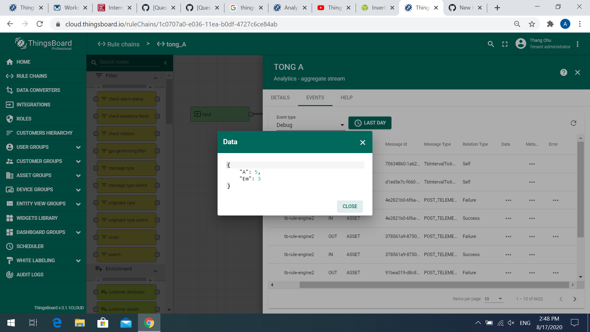View the Customers Hierarchy
Screen dimensions: 590x332
coord(44,133)
